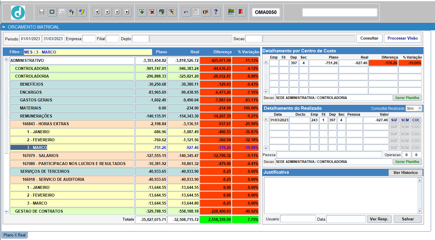Click the Processar Visão button
Viewport: 435px width, 240px height.
coord(403,38)
